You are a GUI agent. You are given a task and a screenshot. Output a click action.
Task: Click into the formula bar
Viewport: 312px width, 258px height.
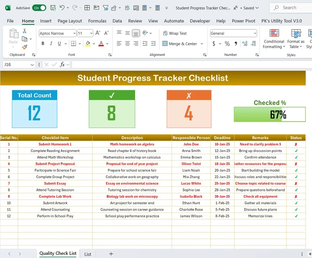[x=191, y=64]
